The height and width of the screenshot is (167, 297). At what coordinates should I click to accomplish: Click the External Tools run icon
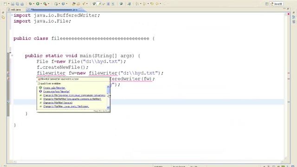[x=45, y=4]
